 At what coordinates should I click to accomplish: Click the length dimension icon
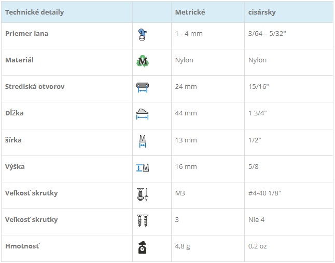click(x=142, y=114)
